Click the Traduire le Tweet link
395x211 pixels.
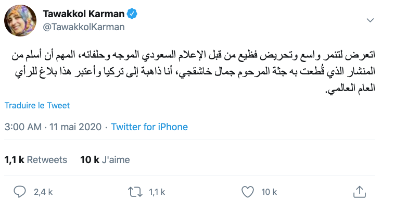click(37, 105)
